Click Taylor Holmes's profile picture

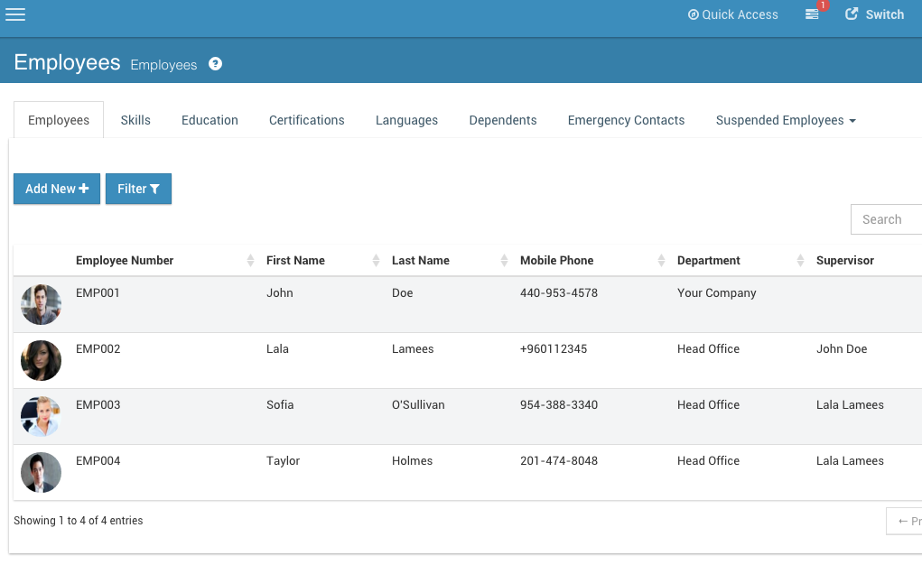coord(41,472)
